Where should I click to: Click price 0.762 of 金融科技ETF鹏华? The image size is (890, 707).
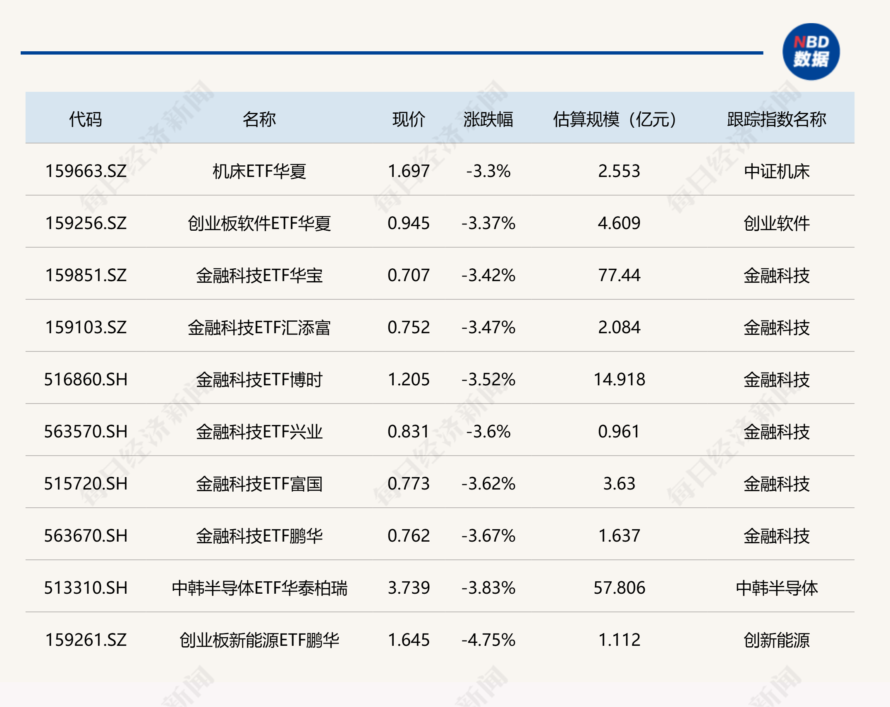pyautogui.click(x=409, y=536)
